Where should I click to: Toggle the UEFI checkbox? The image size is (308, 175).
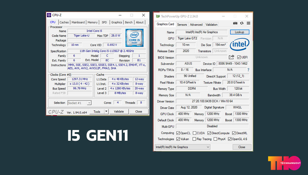pyautogui.click(x=239, y=57)
